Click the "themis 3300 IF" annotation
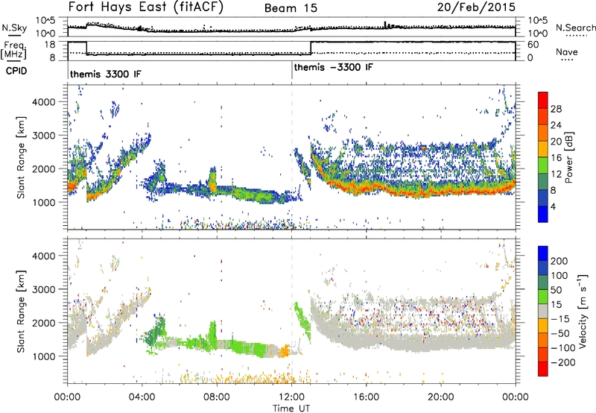This screenshot has width=596, height=413. 105,74
